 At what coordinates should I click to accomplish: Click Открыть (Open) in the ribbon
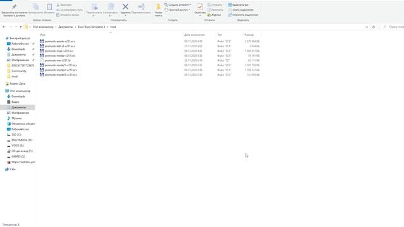[x=215, y=5]
